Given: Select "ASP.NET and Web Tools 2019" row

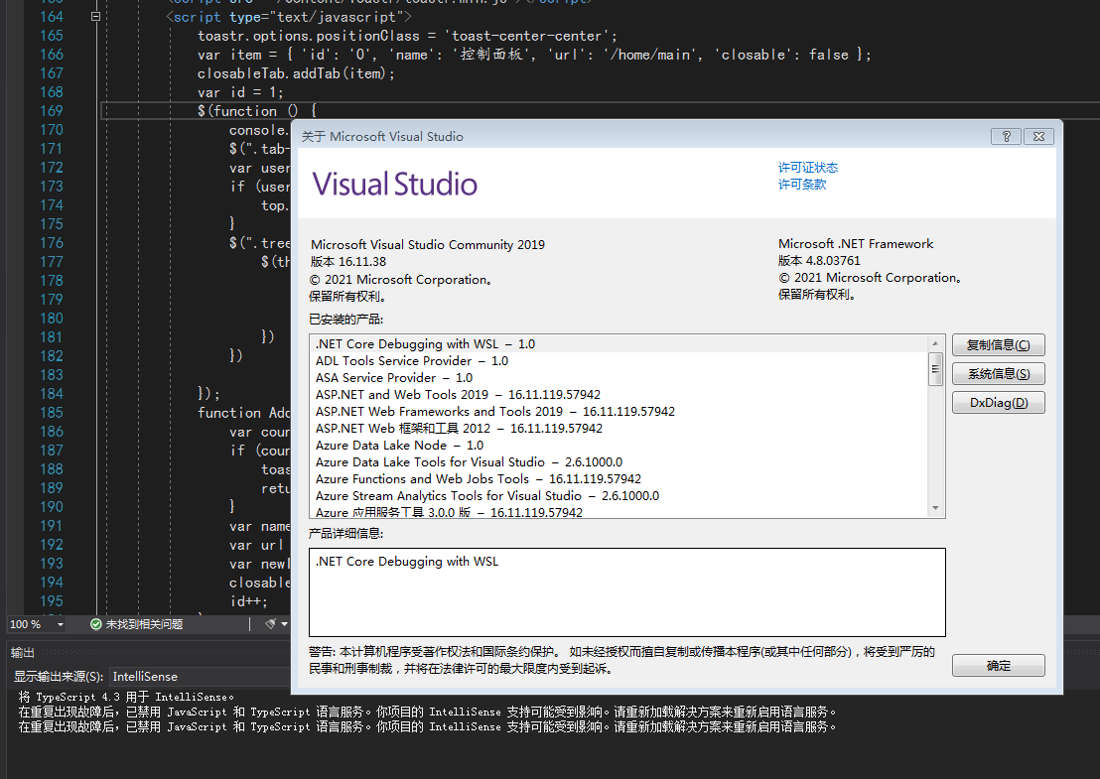Looking at the screenshot, I should (619, 394).
